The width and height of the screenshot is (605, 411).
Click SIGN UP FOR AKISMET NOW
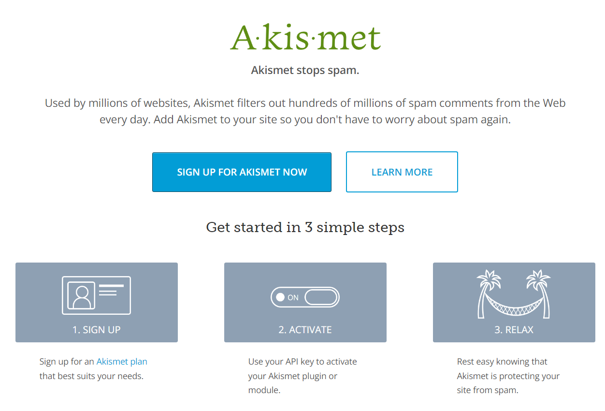pos(242,172)
